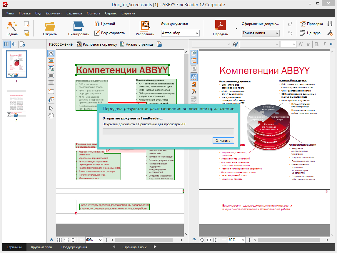The image size is (337, 253).
Task: Select the Renumber Areas order tool
Action: pyautogui.click(x=51, y=99)
